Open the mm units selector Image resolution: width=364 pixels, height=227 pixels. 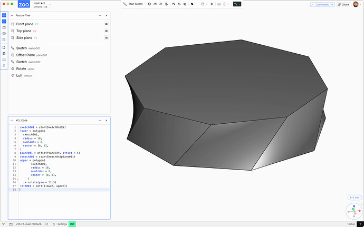click(355, 198)
